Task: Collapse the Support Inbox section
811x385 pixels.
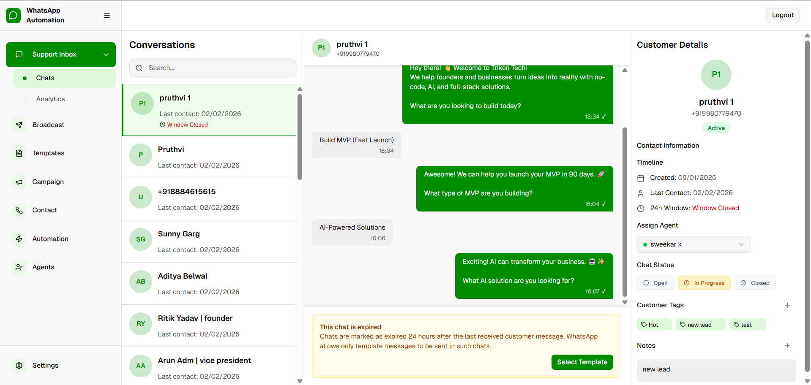Action: click(106, 54)
